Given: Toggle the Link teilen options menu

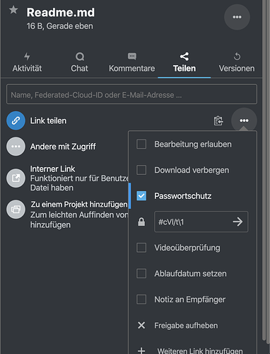Looking at the screenshot, I should (x=244, y=120).
